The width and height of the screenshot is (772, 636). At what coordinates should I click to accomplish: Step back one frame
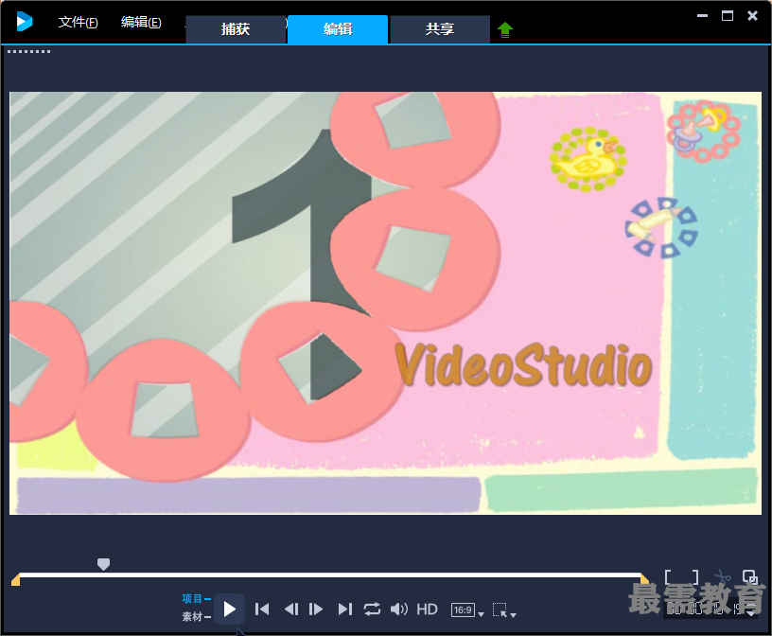click(291, 609)
